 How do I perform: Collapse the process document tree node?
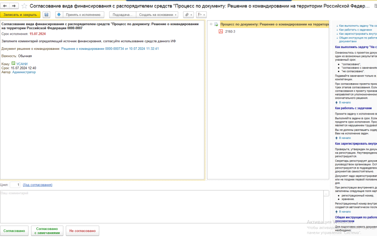click(210, 25)
